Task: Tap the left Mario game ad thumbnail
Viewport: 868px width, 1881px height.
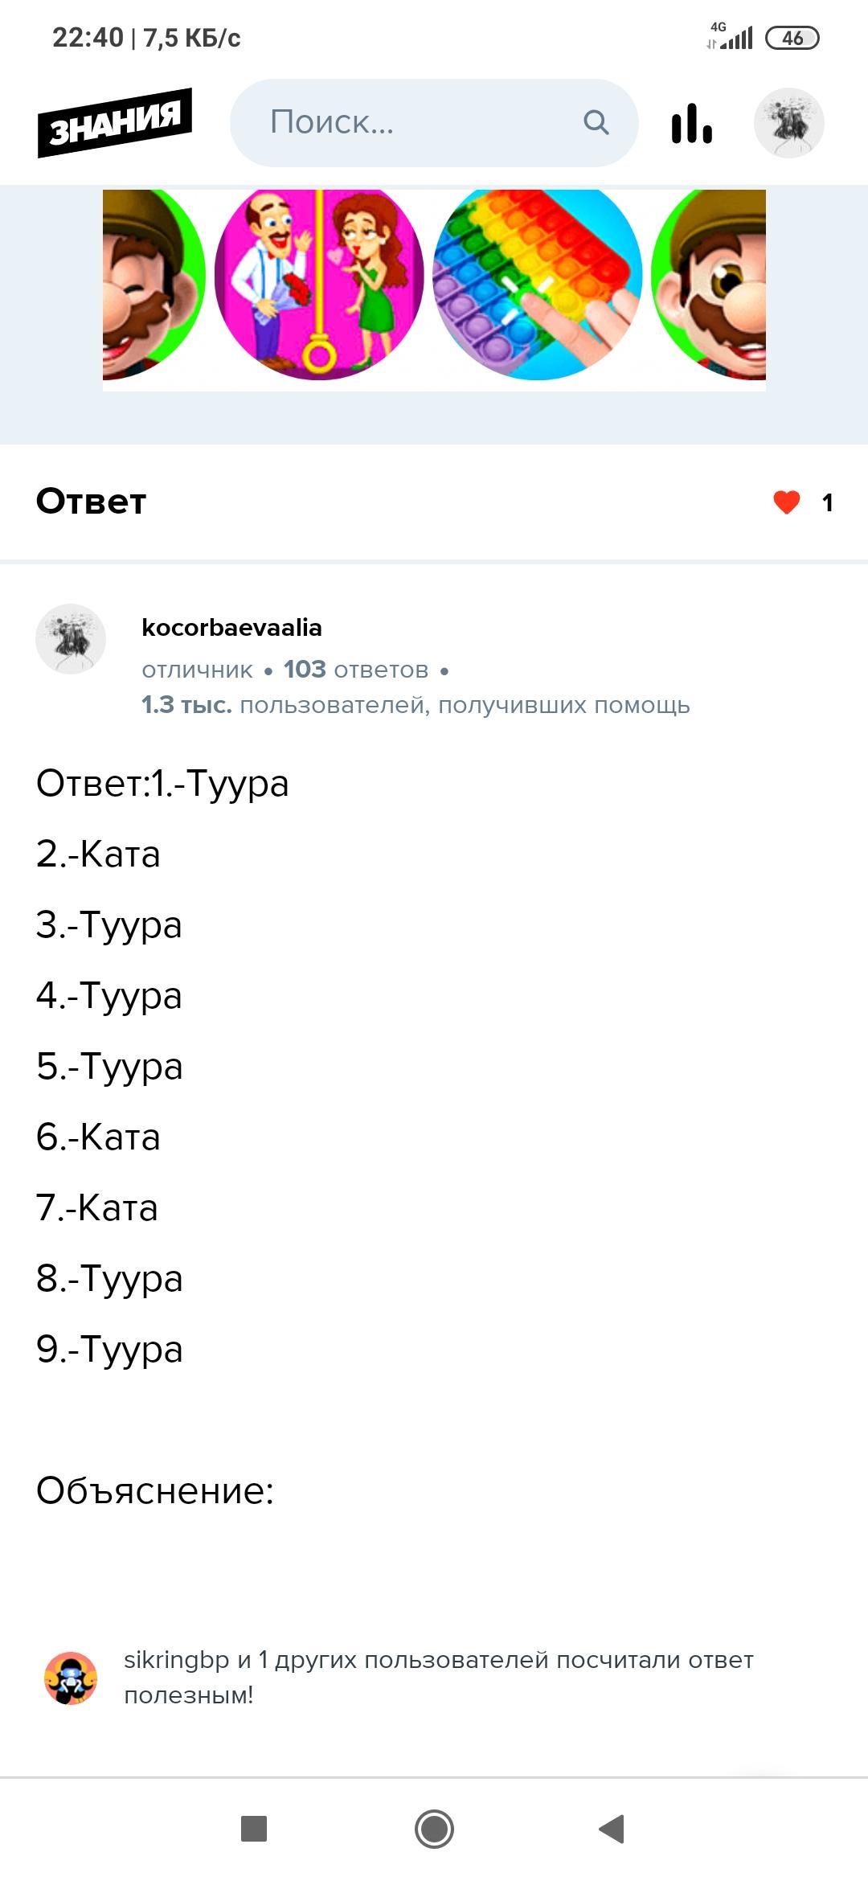Action: 153,285
